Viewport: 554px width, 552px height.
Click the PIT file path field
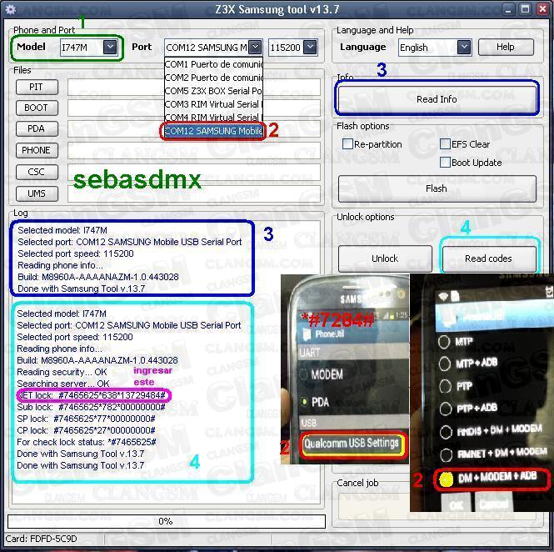click(x=193, y=87)
